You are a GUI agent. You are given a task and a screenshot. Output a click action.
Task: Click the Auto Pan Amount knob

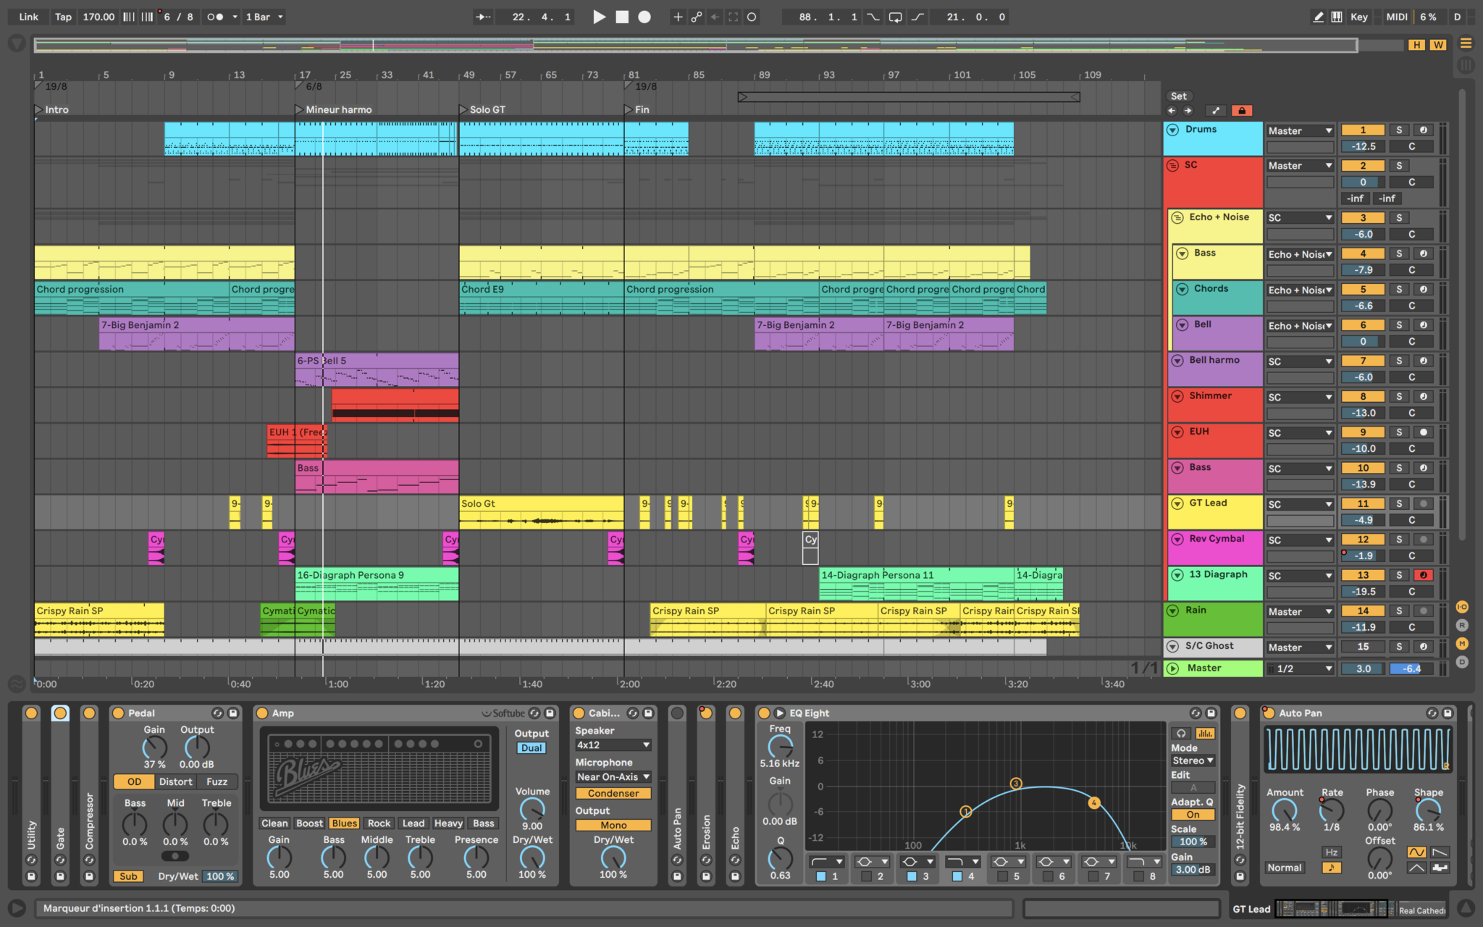[x=1284, y=810]
